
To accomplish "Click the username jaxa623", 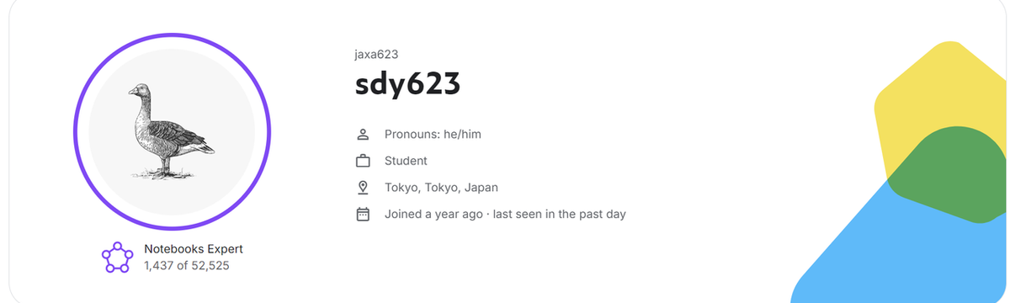I will point(376,54).
